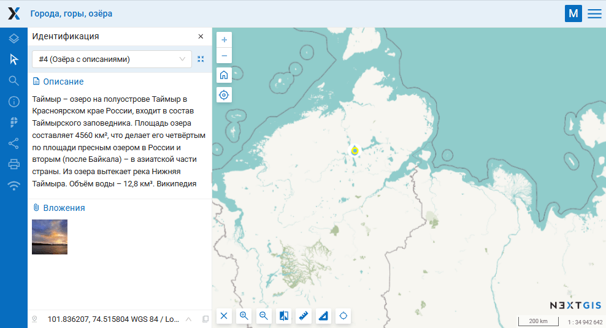This screenshot has width=606, height=328.
Task: Open the Layers panel in sidebar
Action: [x=13, y=39]
